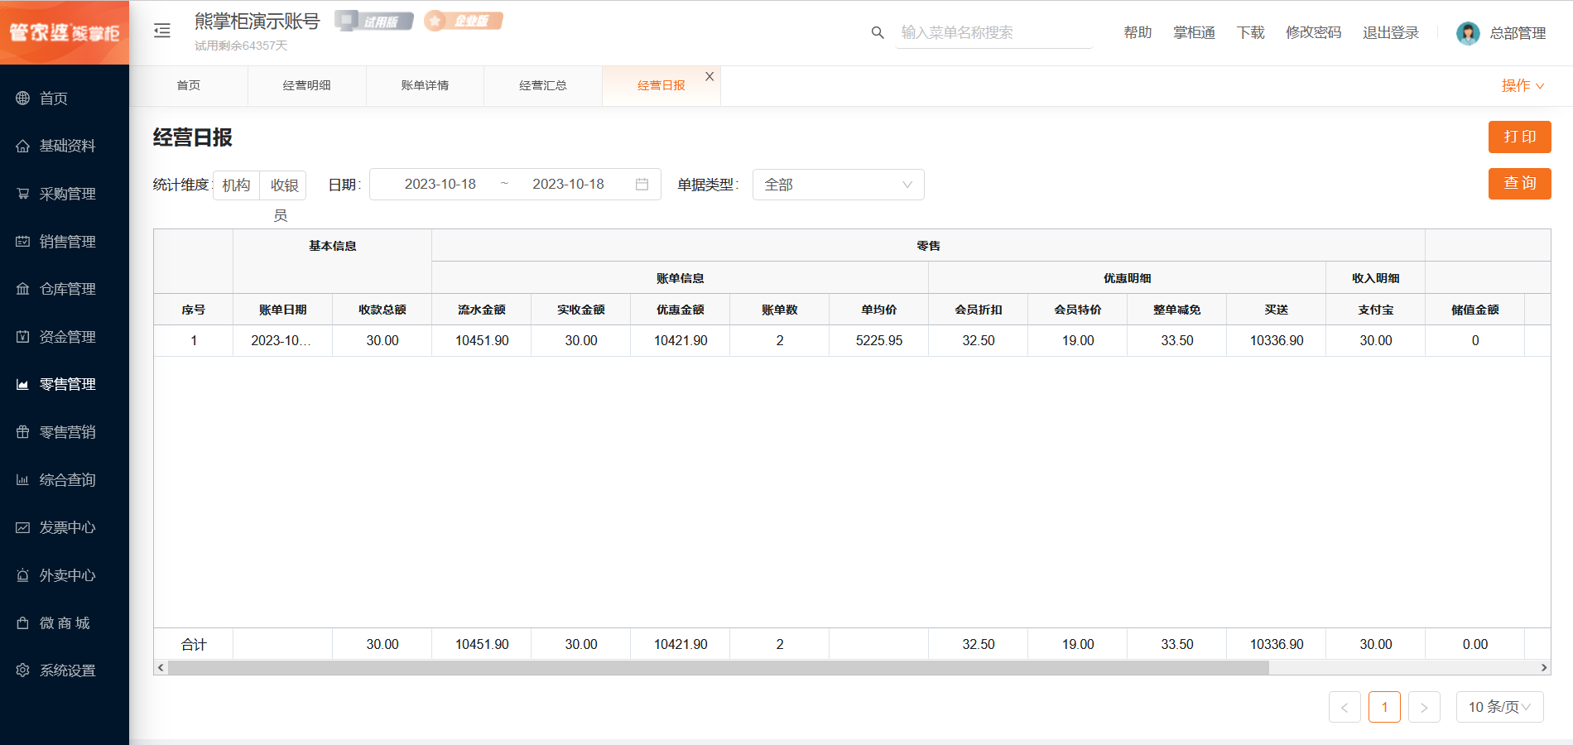
Task: Click the 采购管理 cart icon
Action: [x=22, y=194]
